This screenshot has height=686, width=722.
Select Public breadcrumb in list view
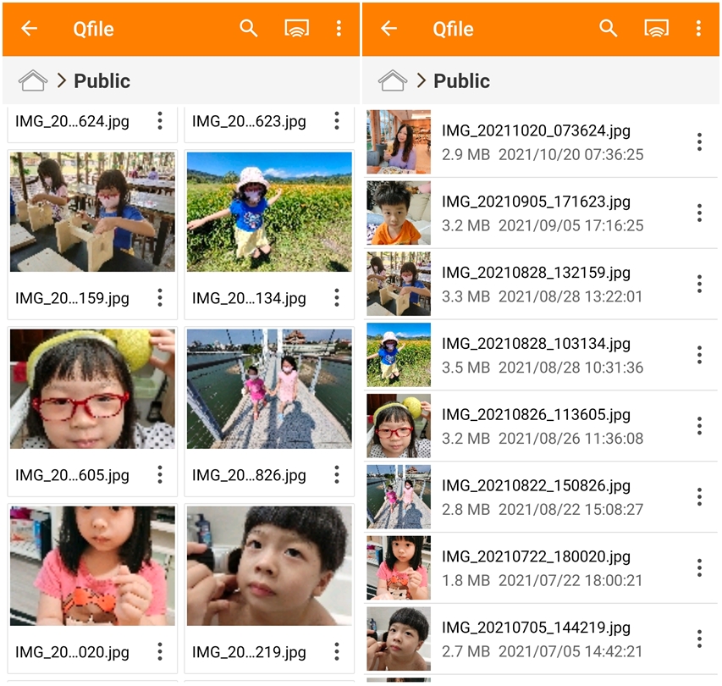(x=461, y=81)
